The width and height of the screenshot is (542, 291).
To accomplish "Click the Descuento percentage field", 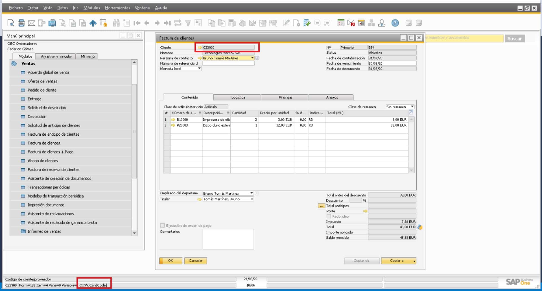I will pos(356,201).
